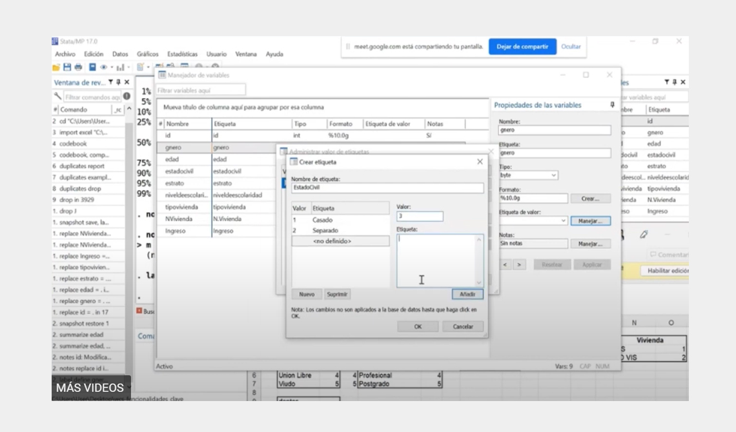Click the Stata/MP application logo icon

coord(56,41)
